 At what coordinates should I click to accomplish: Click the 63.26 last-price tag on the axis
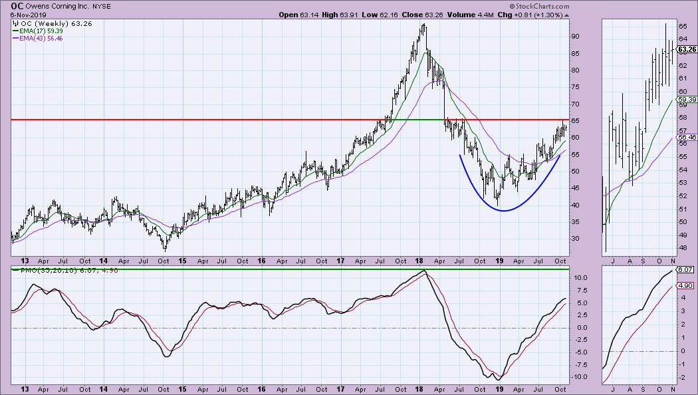[x=687, y=49]
